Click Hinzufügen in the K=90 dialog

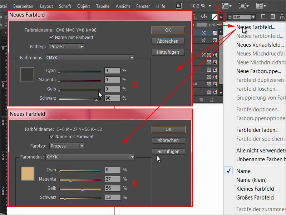[168, 52]
